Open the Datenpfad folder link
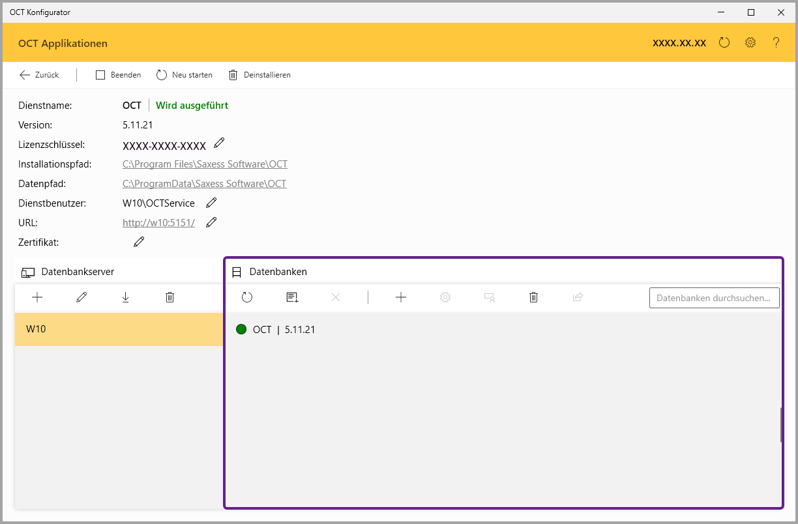Screen dimensions: 798x524 [204, 184]
